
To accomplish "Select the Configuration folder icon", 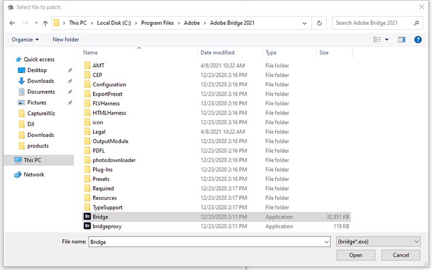I will click(x=87, y=84).
